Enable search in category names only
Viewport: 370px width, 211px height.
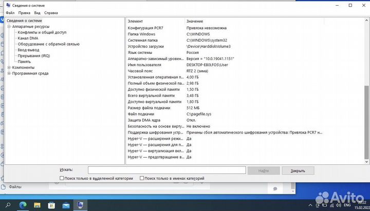click(143, 179)
